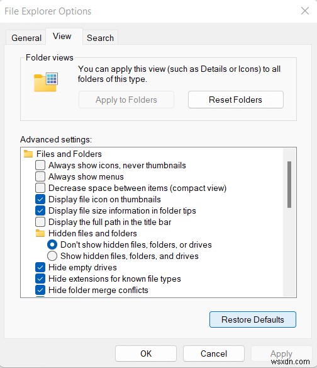Uncheck Display file size information in folder tips
Viewport: 317px width, 368px height.
40,210
